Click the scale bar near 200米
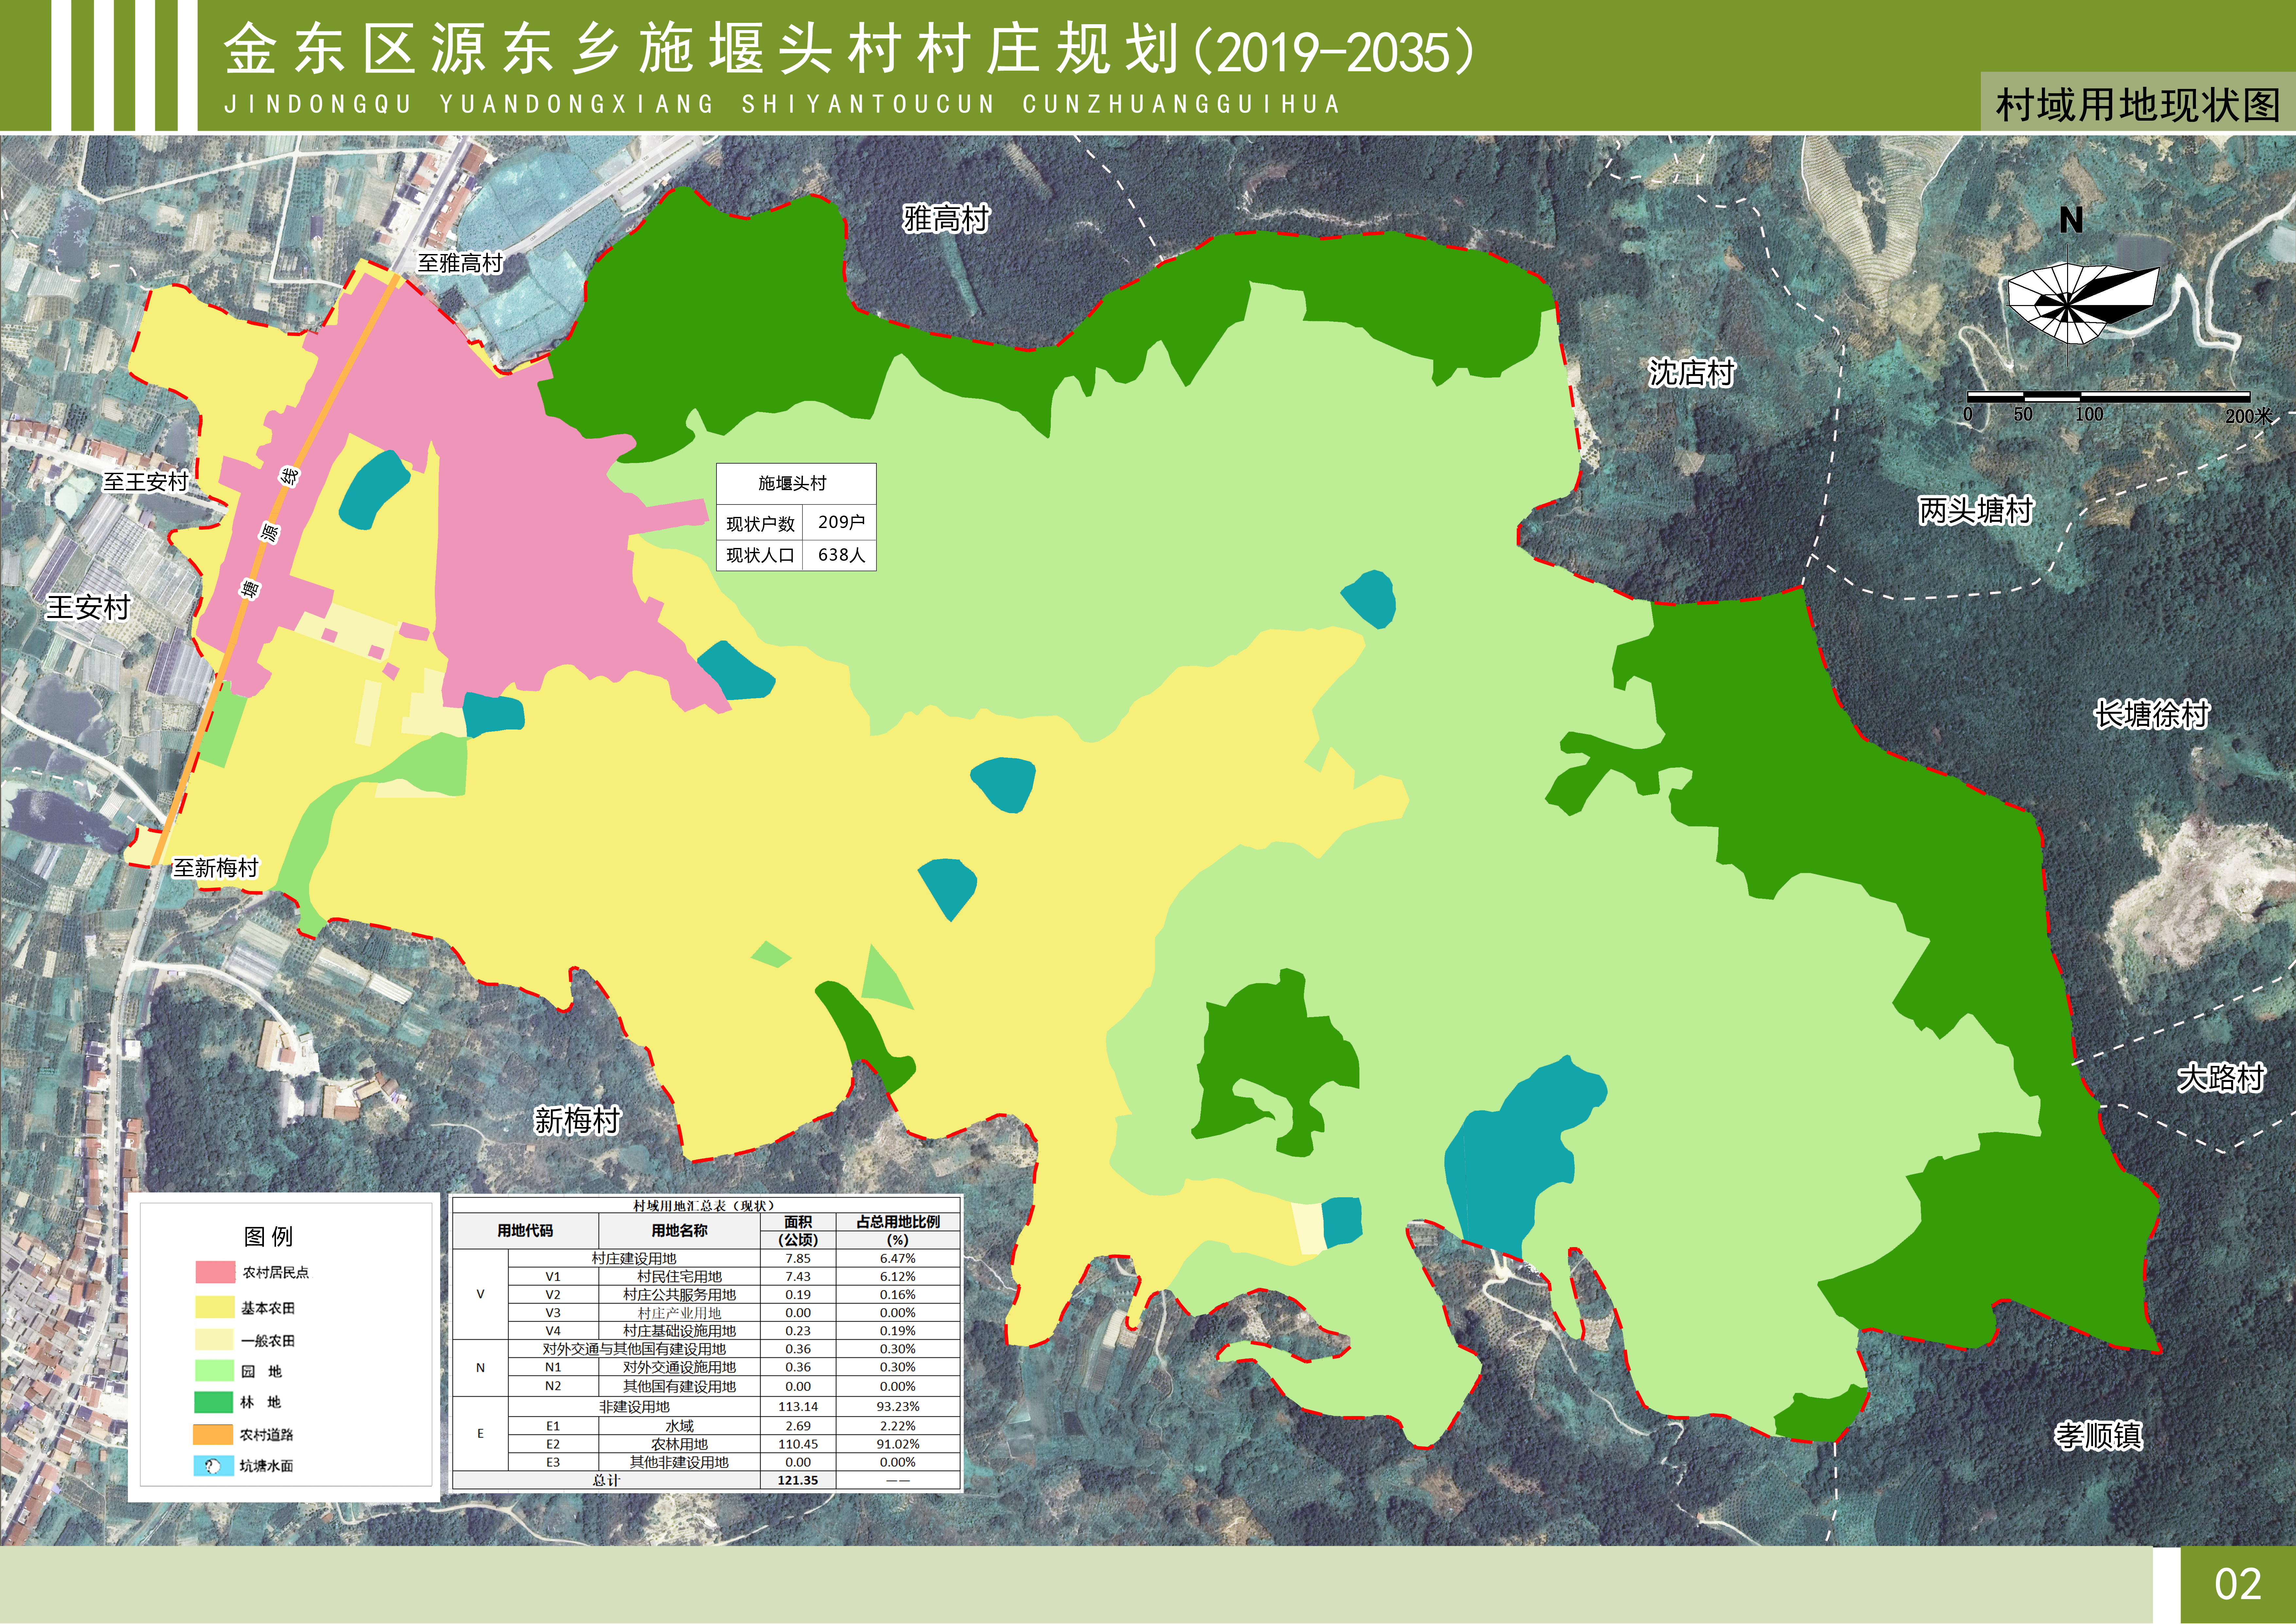This screenshot has width=2296, height=1624. (2109, 397)
